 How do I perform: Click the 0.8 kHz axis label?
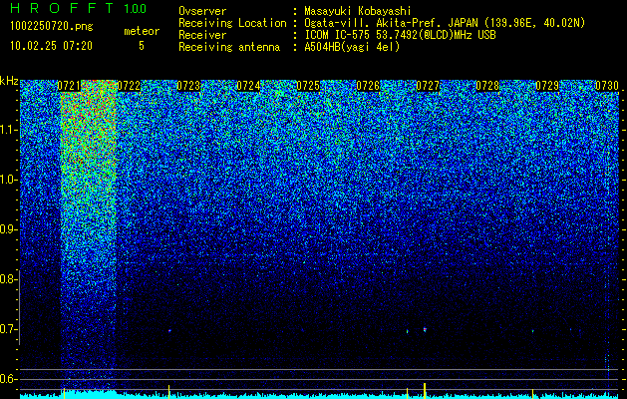pos(8,279)
